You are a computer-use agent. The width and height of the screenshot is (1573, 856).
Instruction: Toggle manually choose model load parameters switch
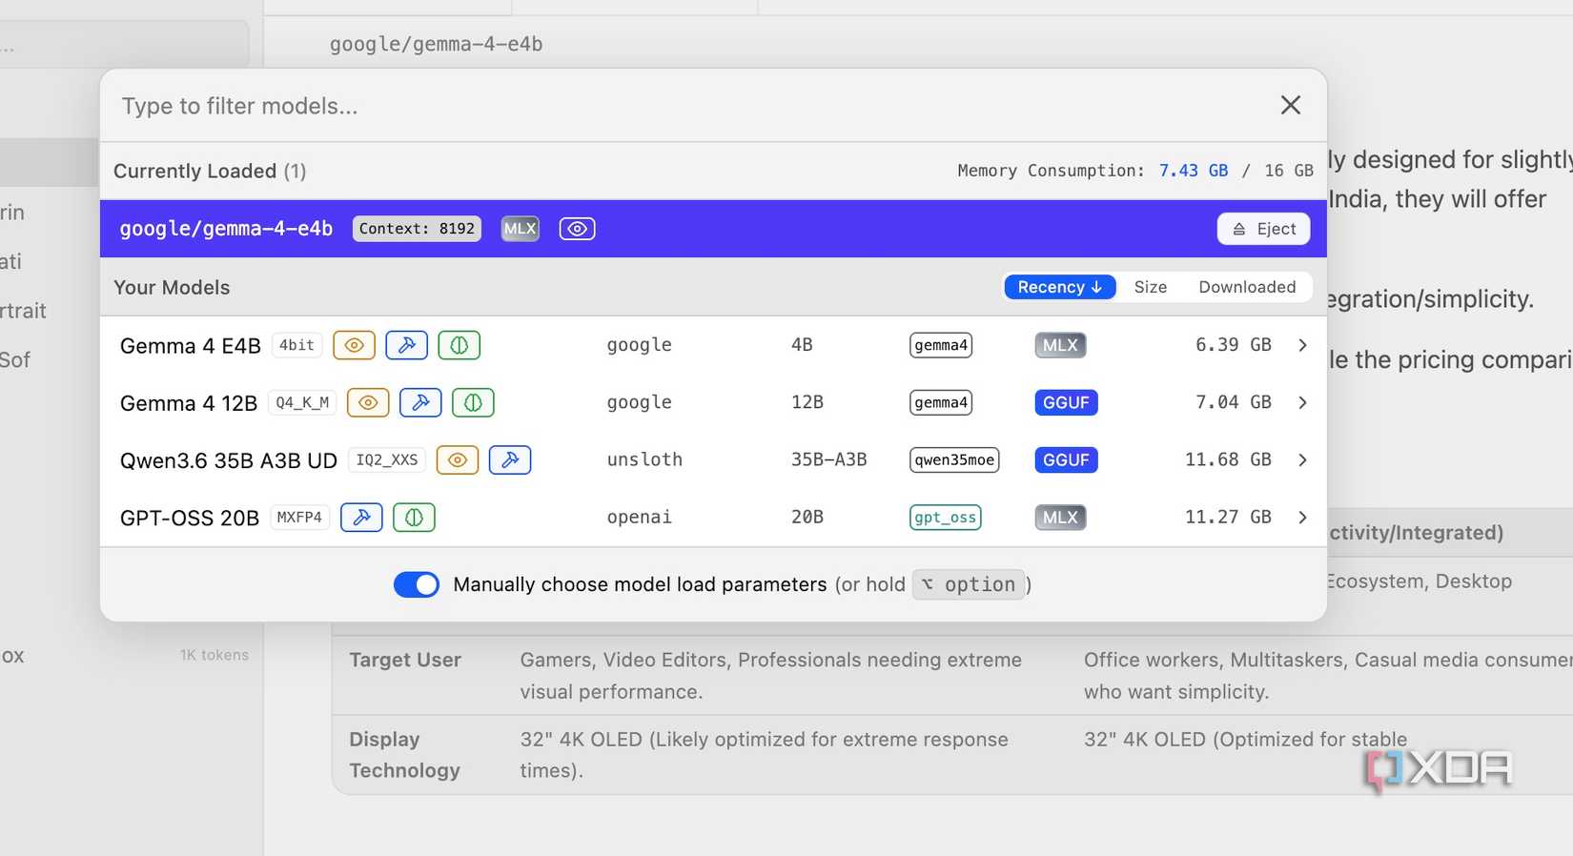[x=417, y=584]
